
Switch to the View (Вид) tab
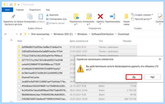click(48, 10)
